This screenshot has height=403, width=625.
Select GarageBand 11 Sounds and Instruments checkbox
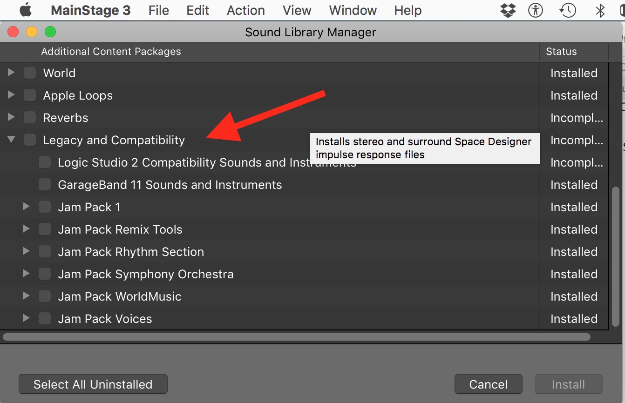[45, 185]
